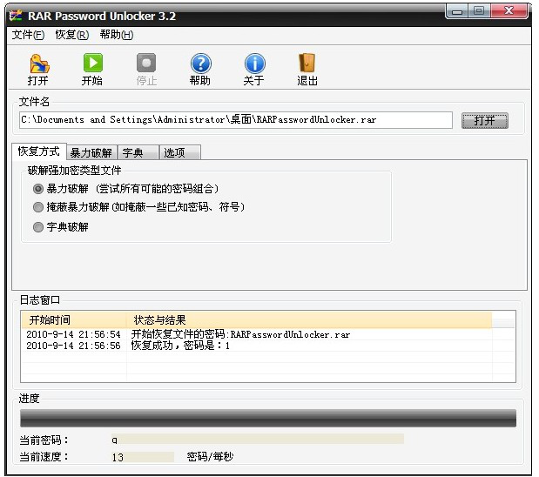This screenshot has height=477, width=539.
Task: Open the 恢复(R) menu
Action: click(x=72, y=35)
